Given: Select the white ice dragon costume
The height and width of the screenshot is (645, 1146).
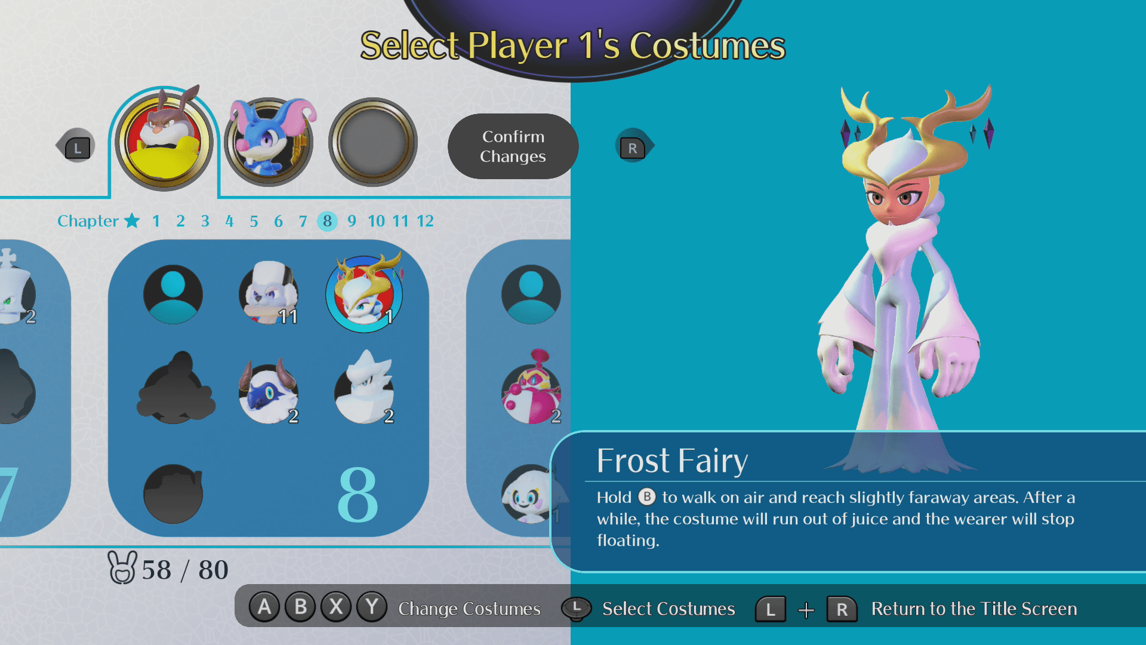Looking at the screenshot, I should point(364,388).
